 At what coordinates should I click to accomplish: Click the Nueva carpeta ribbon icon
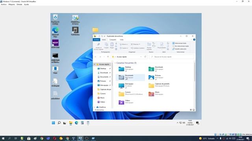[149, 44]
